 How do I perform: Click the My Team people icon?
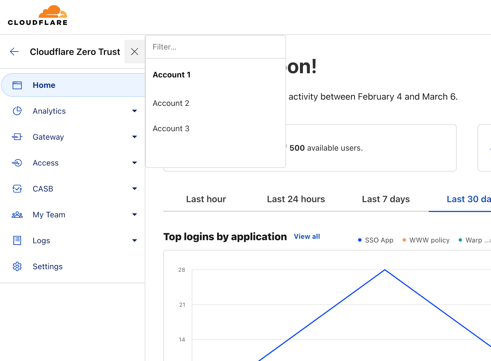click(x=17, y=215)
